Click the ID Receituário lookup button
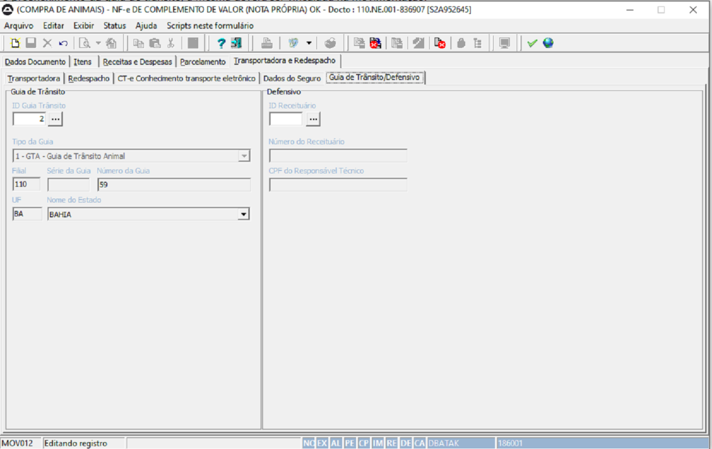The height and width of the screenshot is (449, 712). pos(313,120)
